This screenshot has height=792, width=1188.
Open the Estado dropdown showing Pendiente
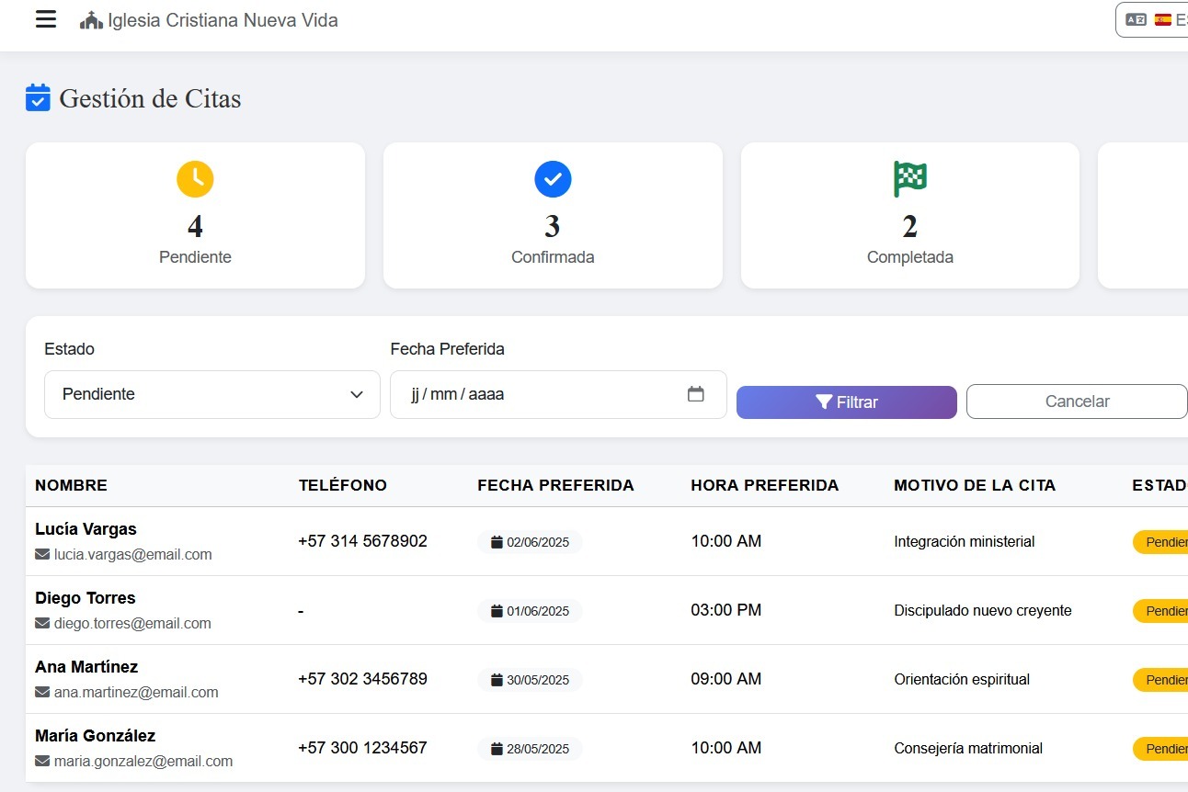[x=212, y=394]
